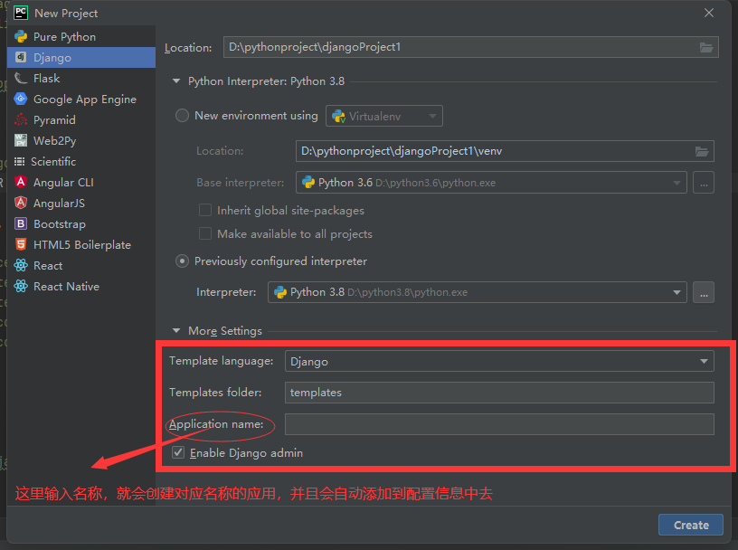
Task: Select AngularJS project type
Action: pyautogui.click(x=81, y=203)
